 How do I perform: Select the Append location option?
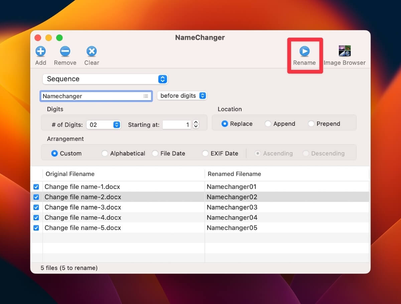(x=268, y=123)
